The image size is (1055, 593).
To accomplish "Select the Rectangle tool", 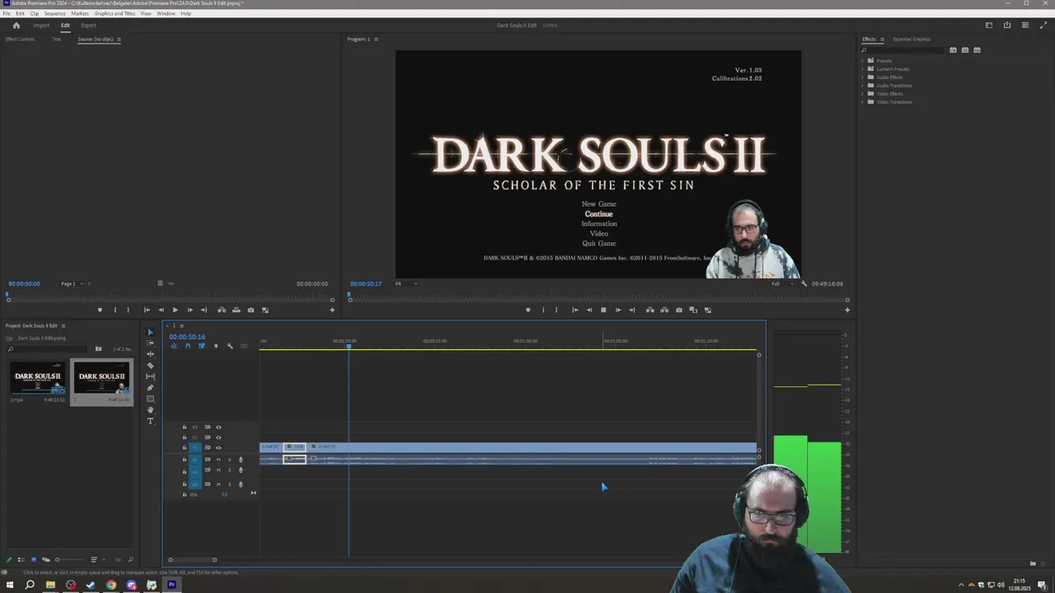I will [x=150, y=399].
